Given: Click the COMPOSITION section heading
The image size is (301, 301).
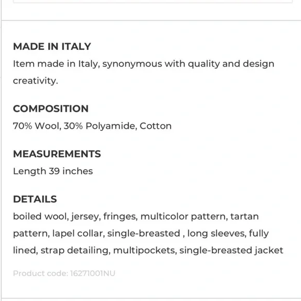Looking at the screenshot, I should (x=51, y=108).
